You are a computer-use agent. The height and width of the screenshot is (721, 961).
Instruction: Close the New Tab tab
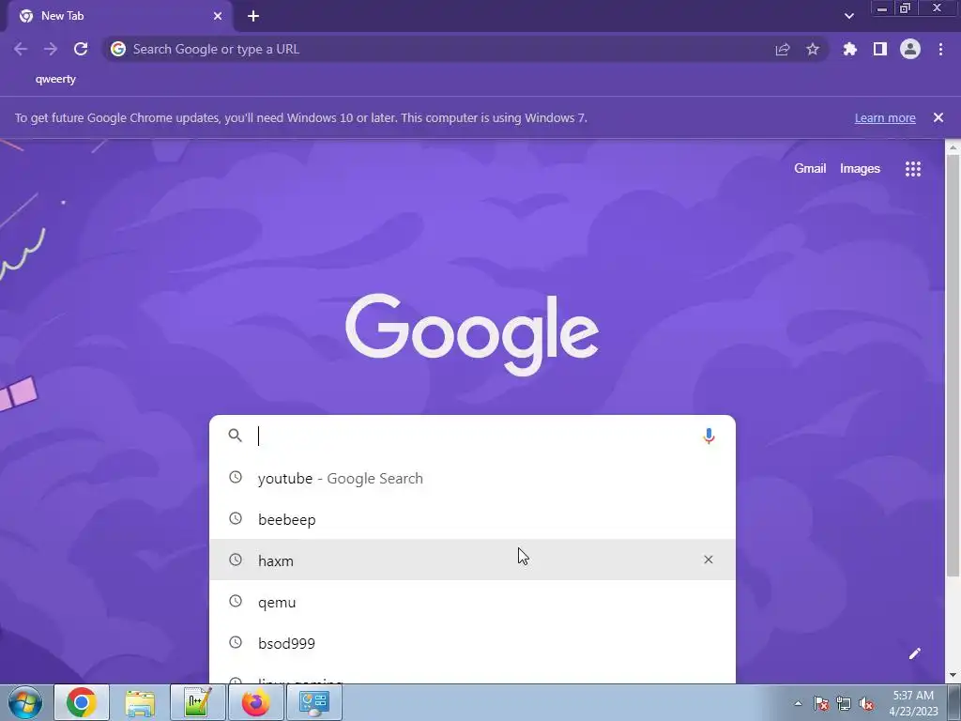click(x=218, y=16)
